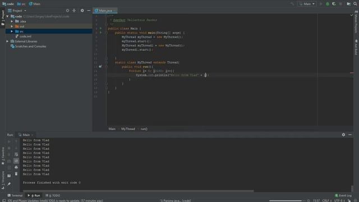Screen dimensions: 359x202
Task: Click the background task progress bar
Action: pyautogui.click(x=287, y=201)
